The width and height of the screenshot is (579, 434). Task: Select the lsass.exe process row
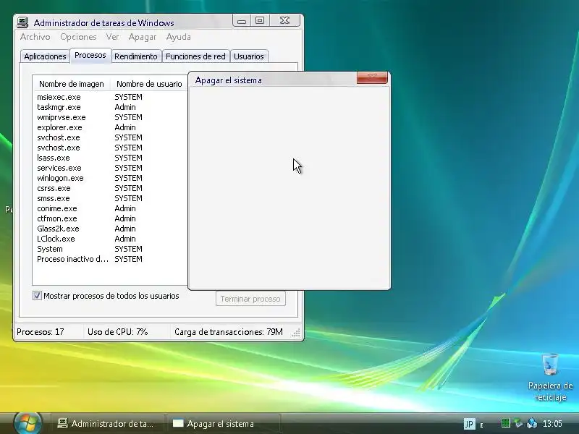point(110,158)
